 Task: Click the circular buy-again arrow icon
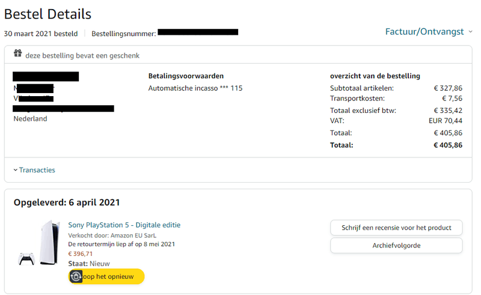[x=76, y=276]
